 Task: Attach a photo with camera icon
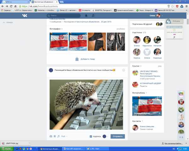51,136
